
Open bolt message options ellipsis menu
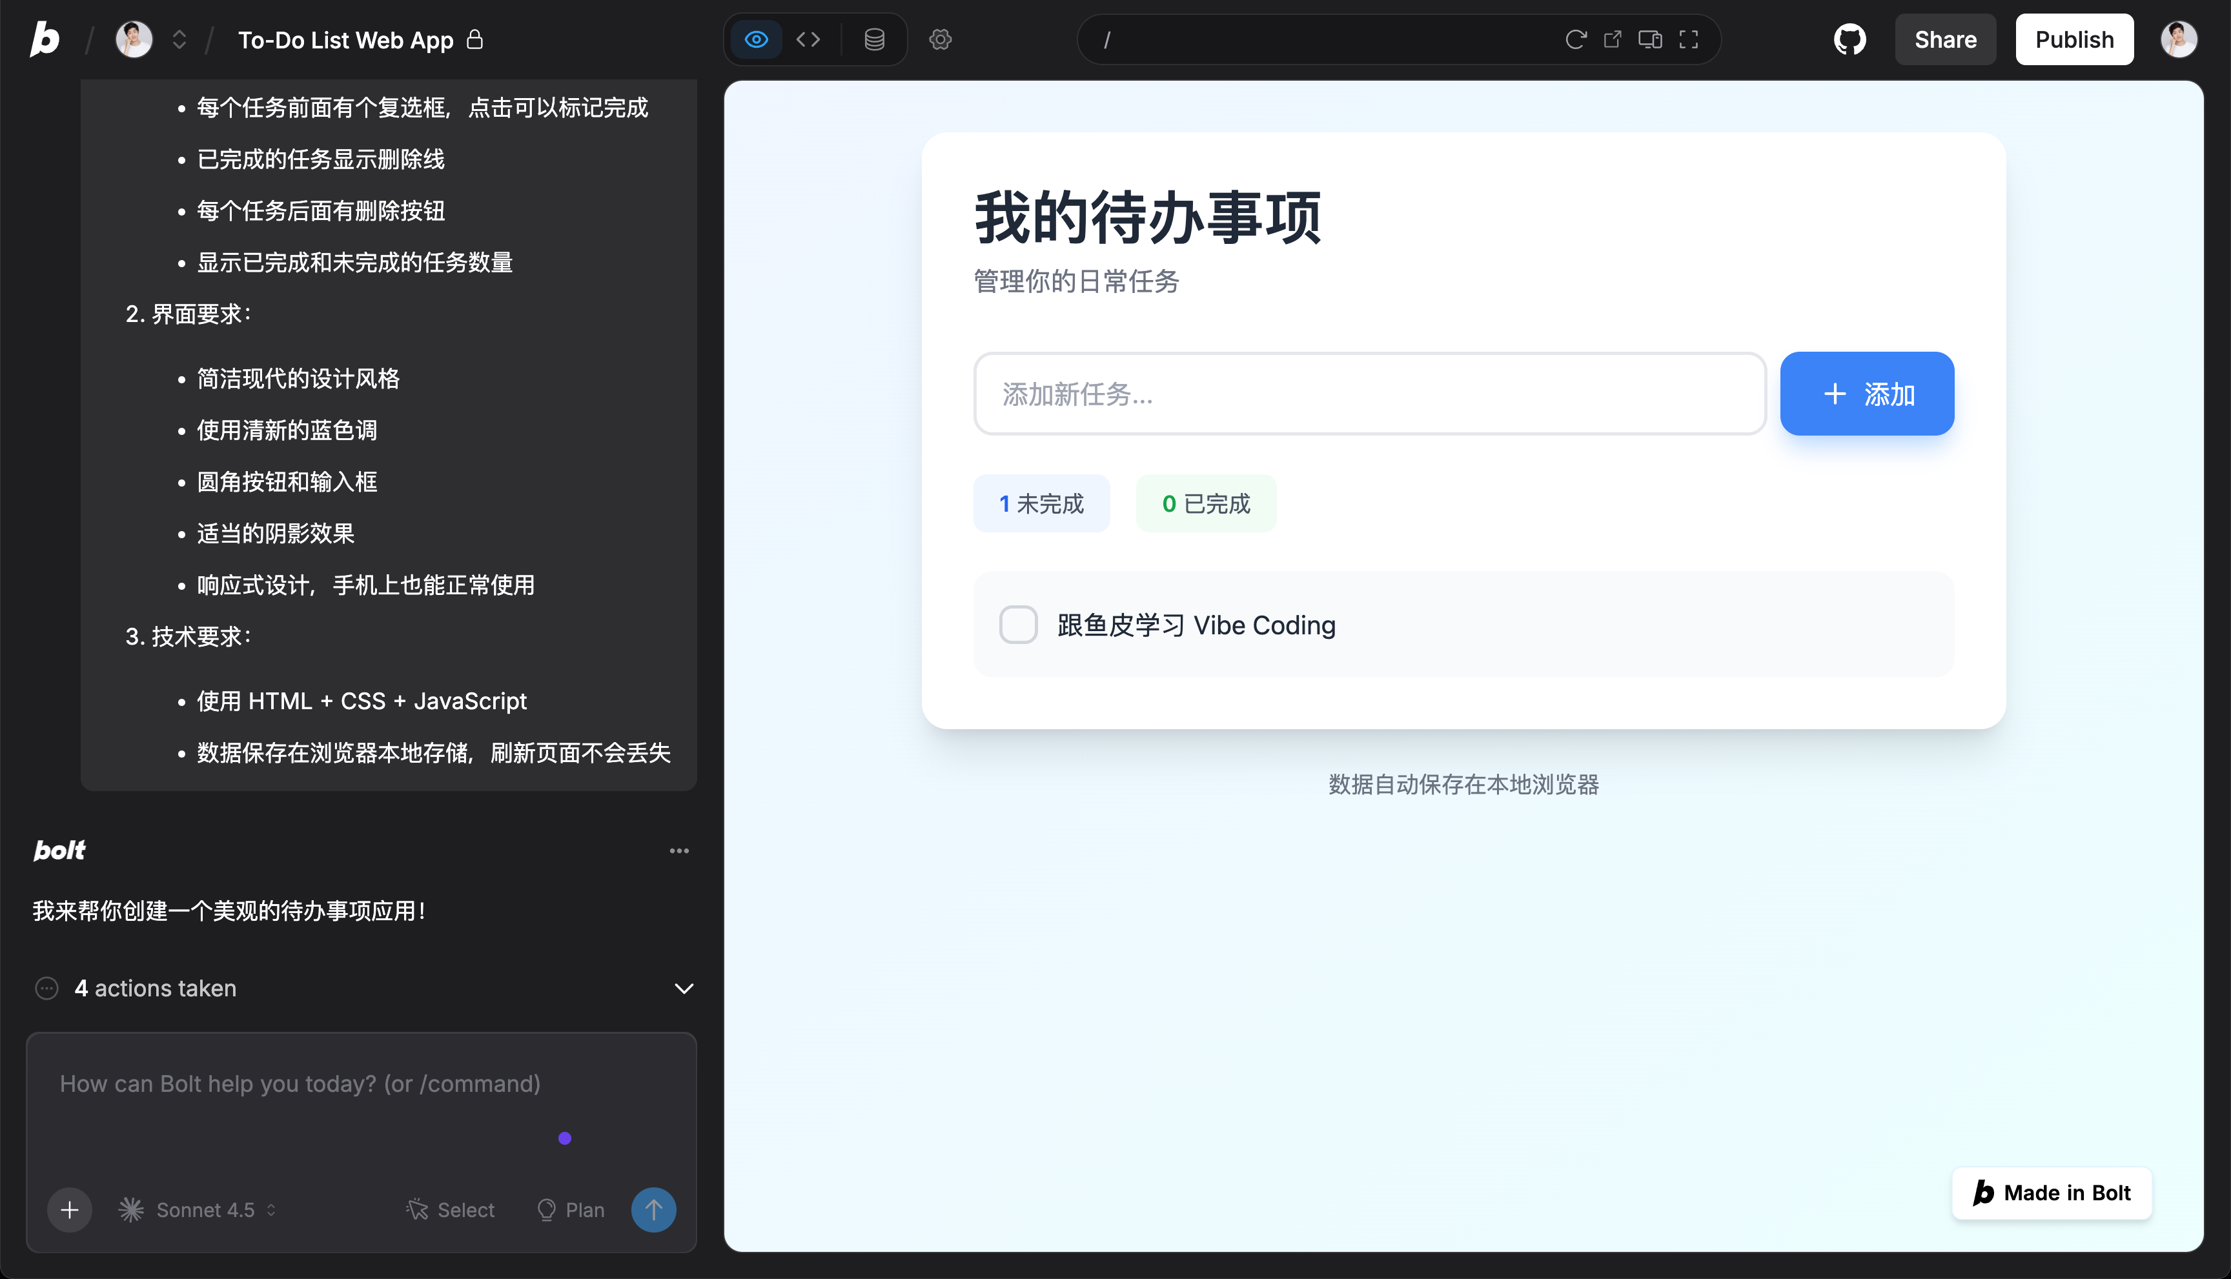(678, 851)
